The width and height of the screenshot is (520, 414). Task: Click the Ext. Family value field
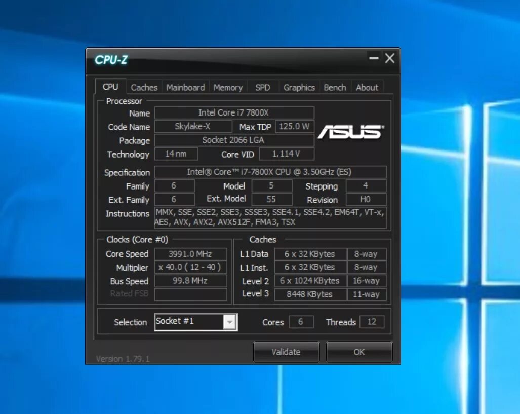[175, 200]
